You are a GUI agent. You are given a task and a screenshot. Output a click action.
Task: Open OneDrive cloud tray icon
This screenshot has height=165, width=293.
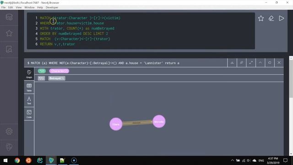[x=255, y=160]
